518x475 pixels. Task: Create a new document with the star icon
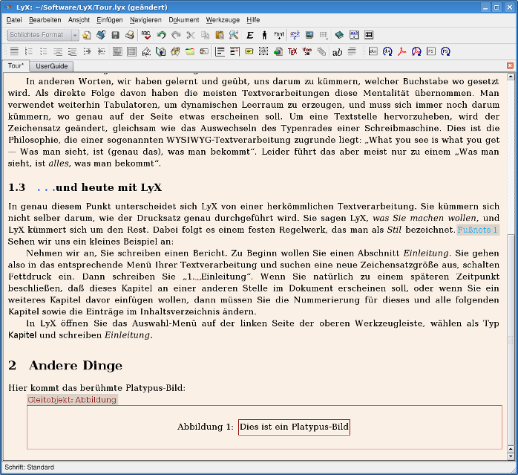tap(87, 35)
